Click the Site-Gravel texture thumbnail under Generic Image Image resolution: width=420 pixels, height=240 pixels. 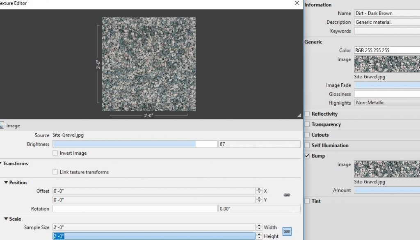click(x=386, y=64)
